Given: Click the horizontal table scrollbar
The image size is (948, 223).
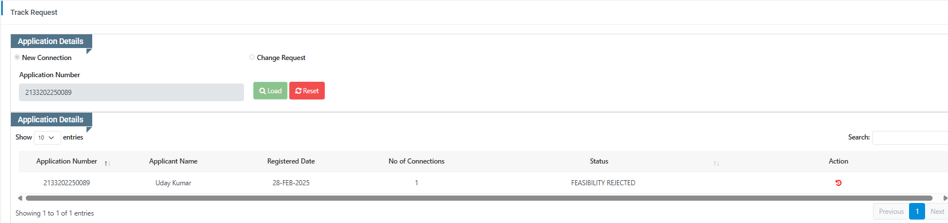Looking at the screenshot, I should (479, 198).
